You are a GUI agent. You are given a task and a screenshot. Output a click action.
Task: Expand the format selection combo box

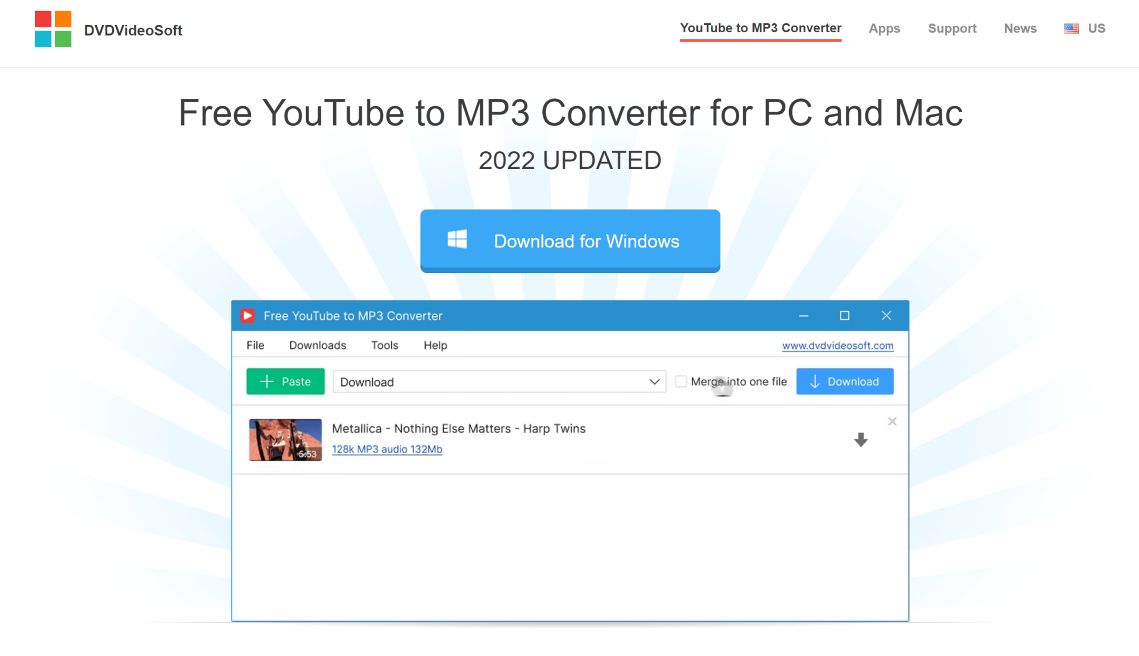pyautogui.click(x=656, y=381)
